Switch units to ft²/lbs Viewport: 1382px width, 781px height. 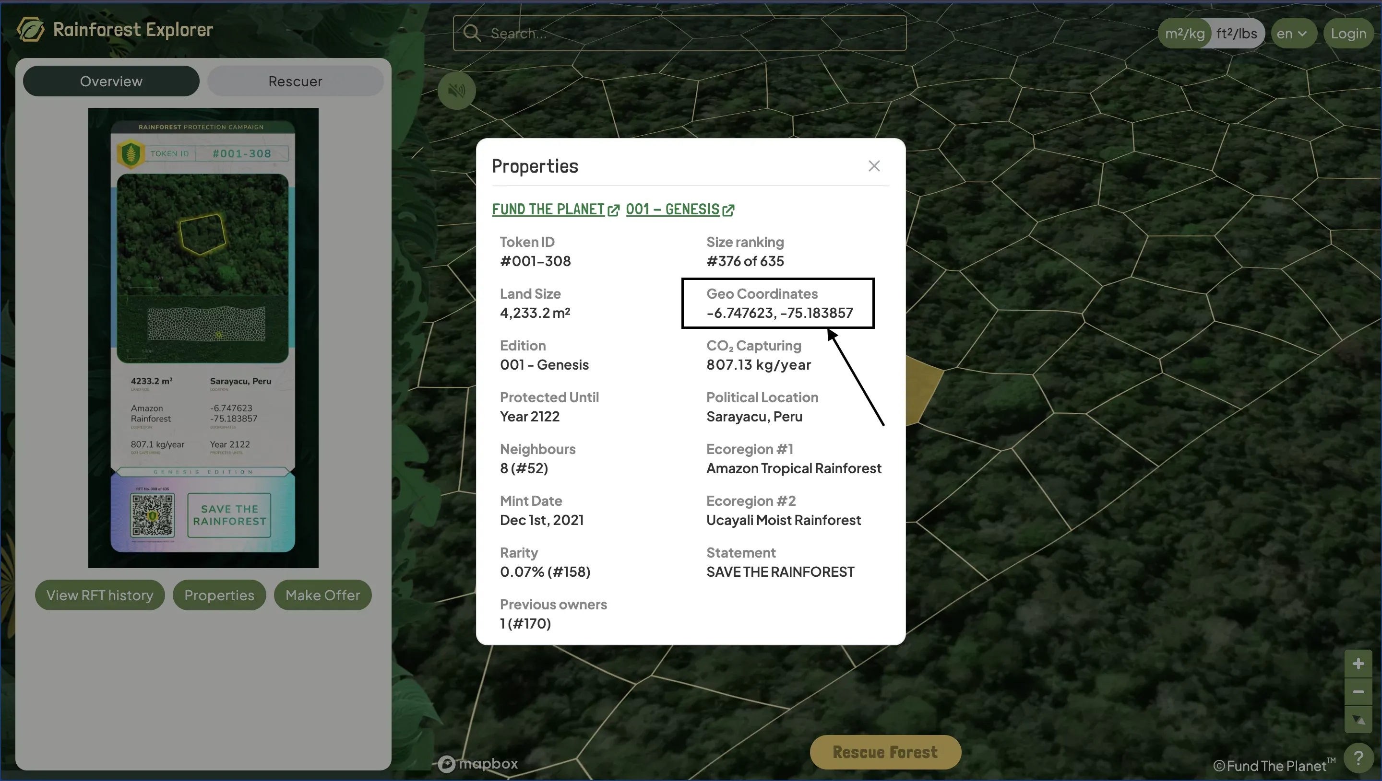[1237, 33]
